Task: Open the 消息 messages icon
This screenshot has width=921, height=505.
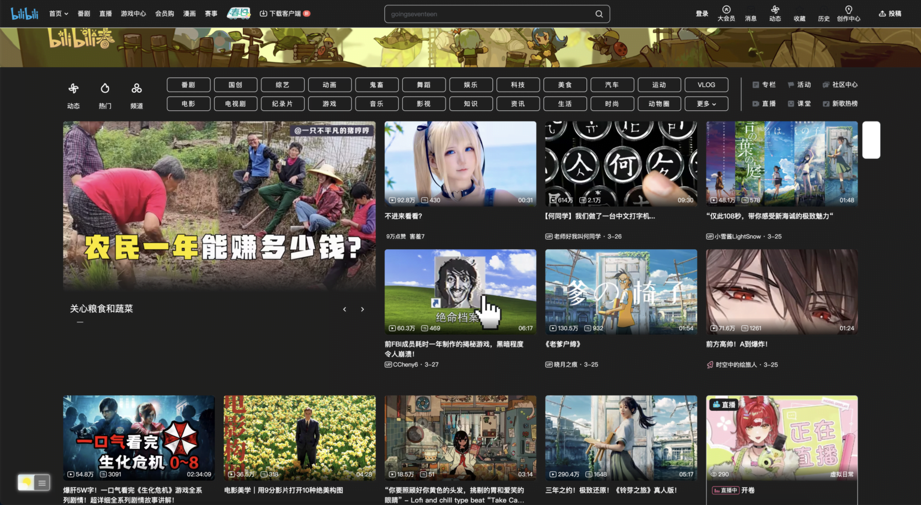Action: [x=750, y=13]
